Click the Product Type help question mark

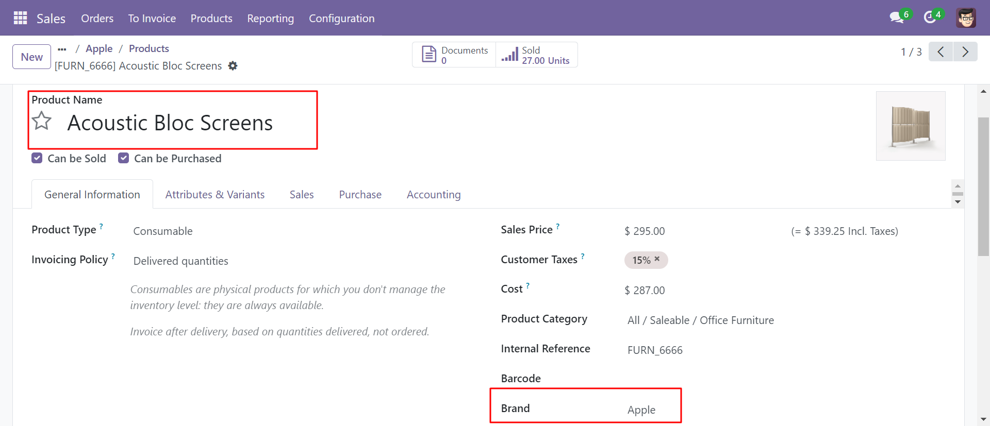coord(101,226)
